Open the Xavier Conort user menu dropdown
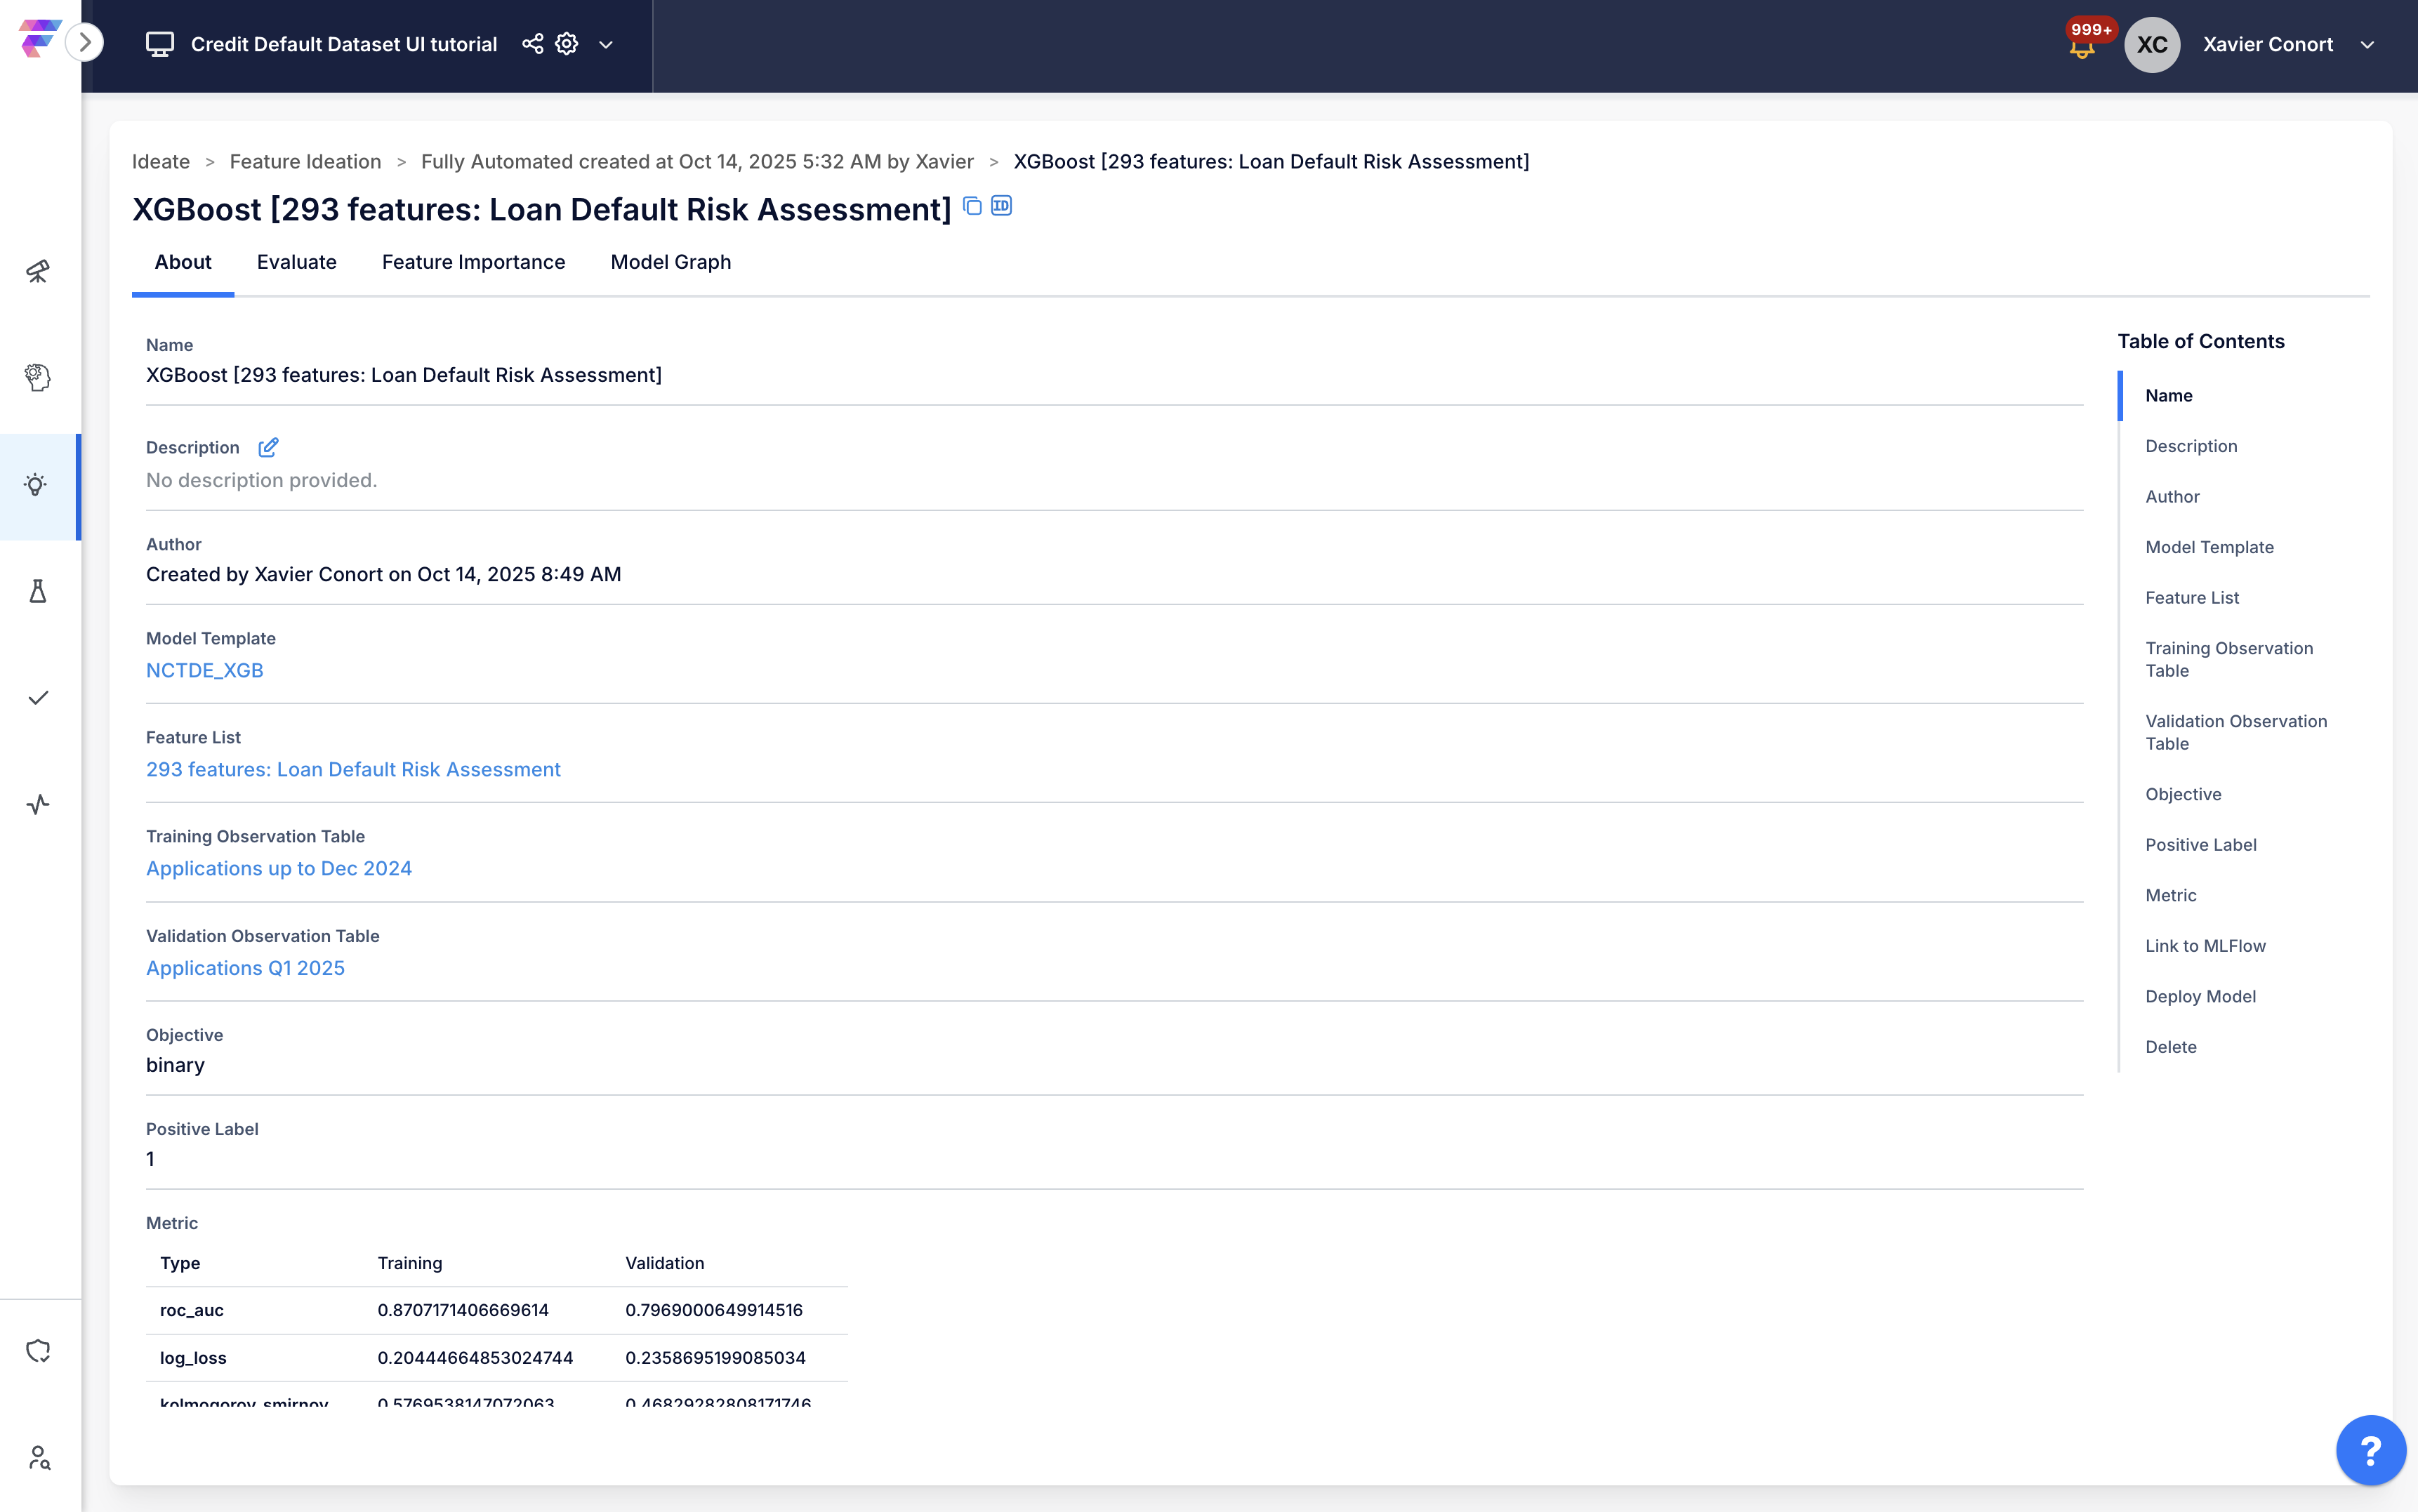 tap(2367, 45)
